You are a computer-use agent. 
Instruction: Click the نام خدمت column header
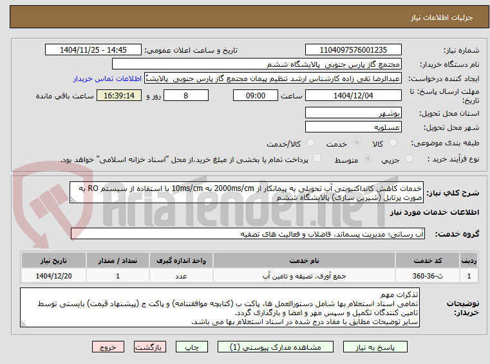(x=304, y=260)
